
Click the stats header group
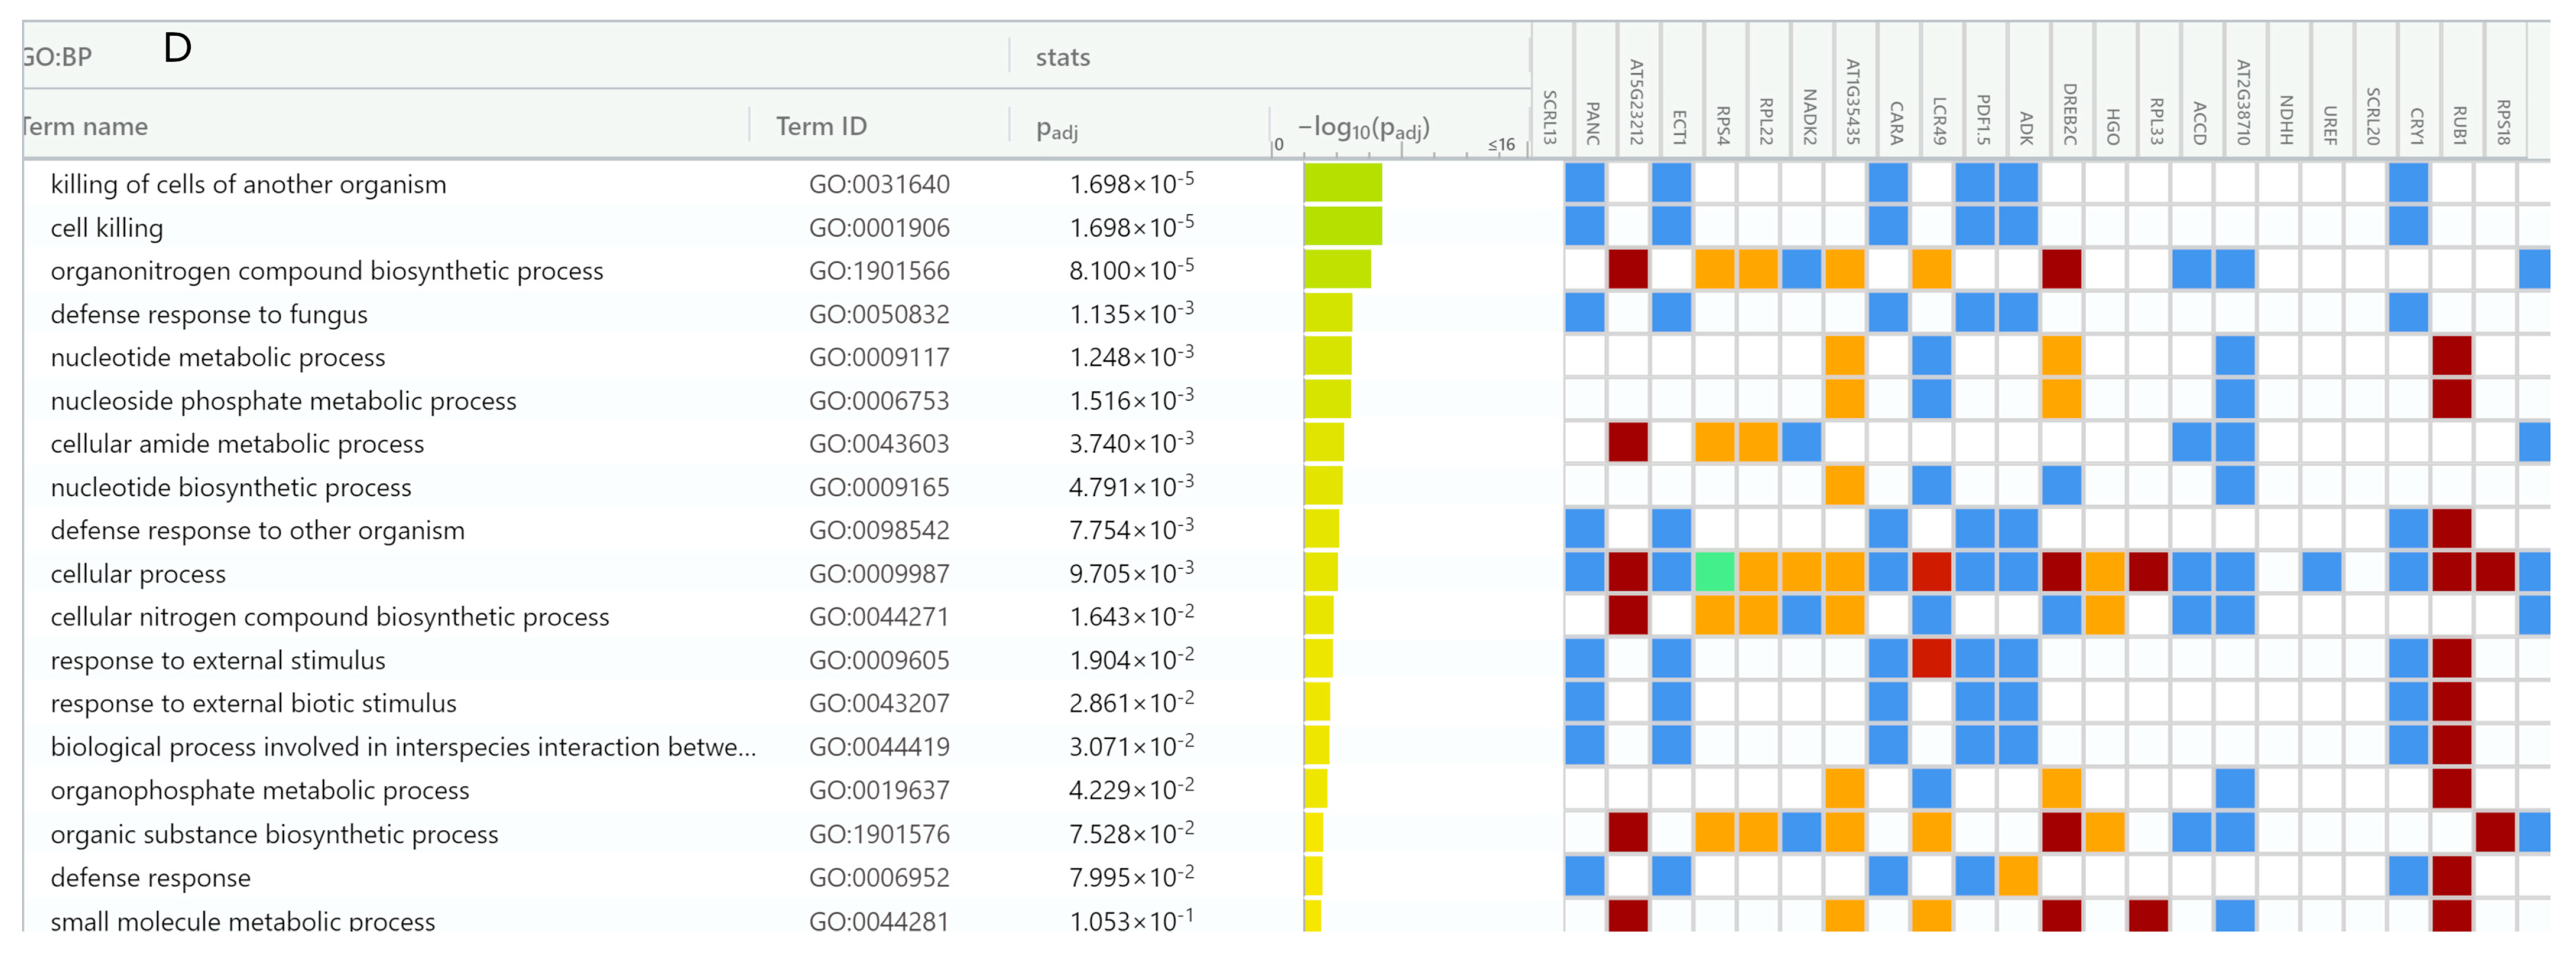coord(1062,58)
